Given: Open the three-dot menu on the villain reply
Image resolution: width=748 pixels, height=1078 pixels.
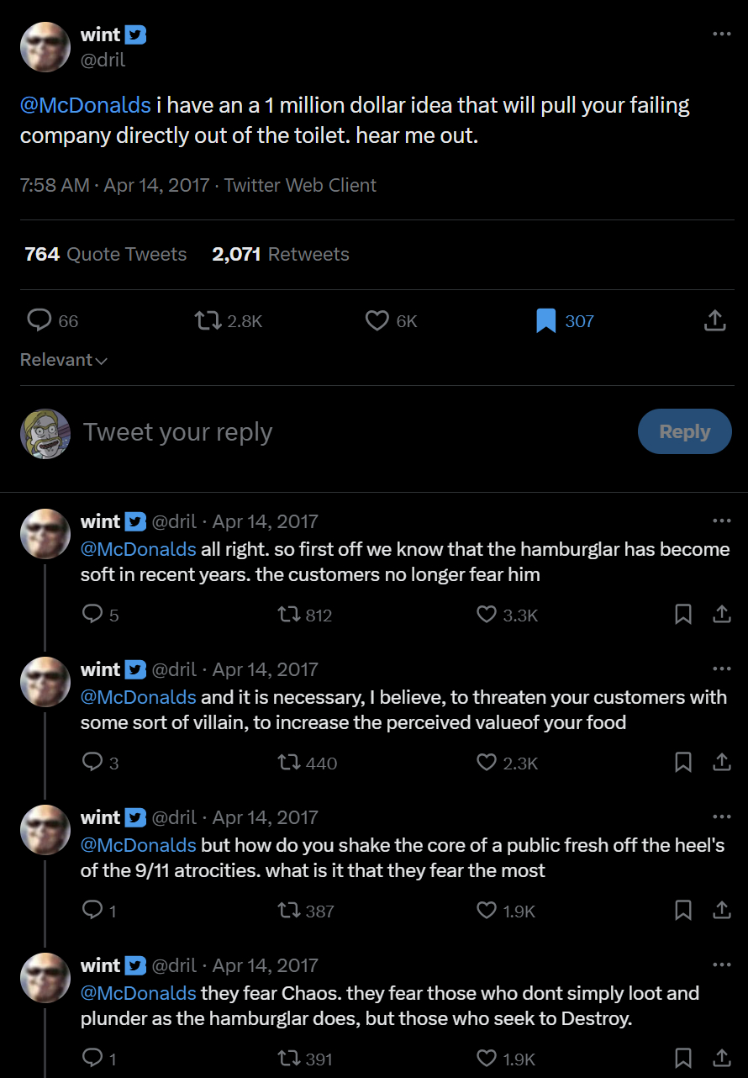Looking at the screenshot, I should pyautogui.click(x=721, y=668).
